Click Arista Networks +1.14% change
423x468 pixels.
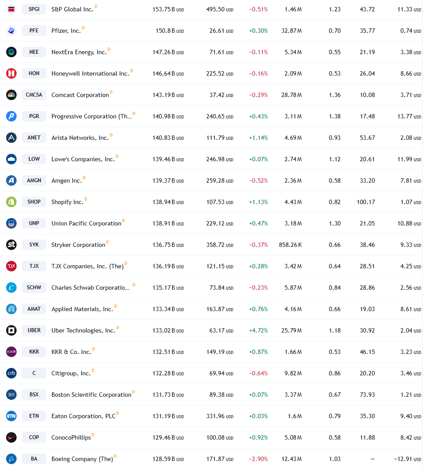pos(258,138)
